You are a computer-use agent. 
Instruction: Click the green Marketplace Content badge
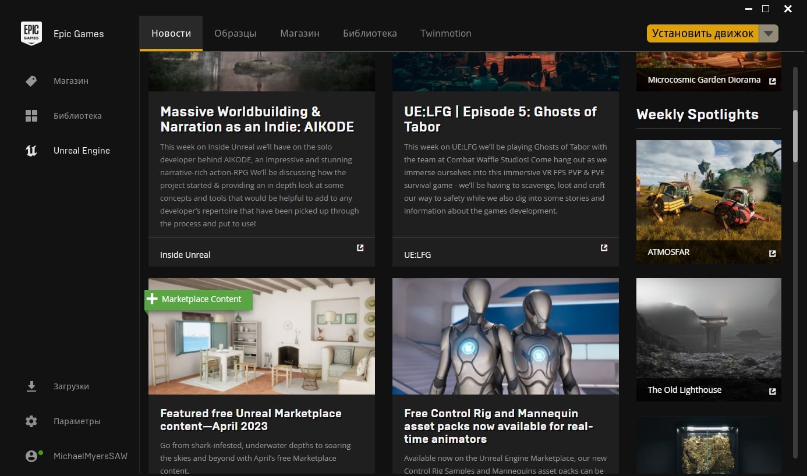coord(199,299)
